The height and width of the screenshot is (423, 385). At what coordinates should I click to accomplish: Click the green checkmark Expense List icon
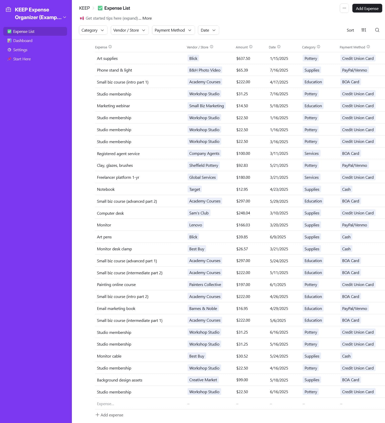pos(100,8)
